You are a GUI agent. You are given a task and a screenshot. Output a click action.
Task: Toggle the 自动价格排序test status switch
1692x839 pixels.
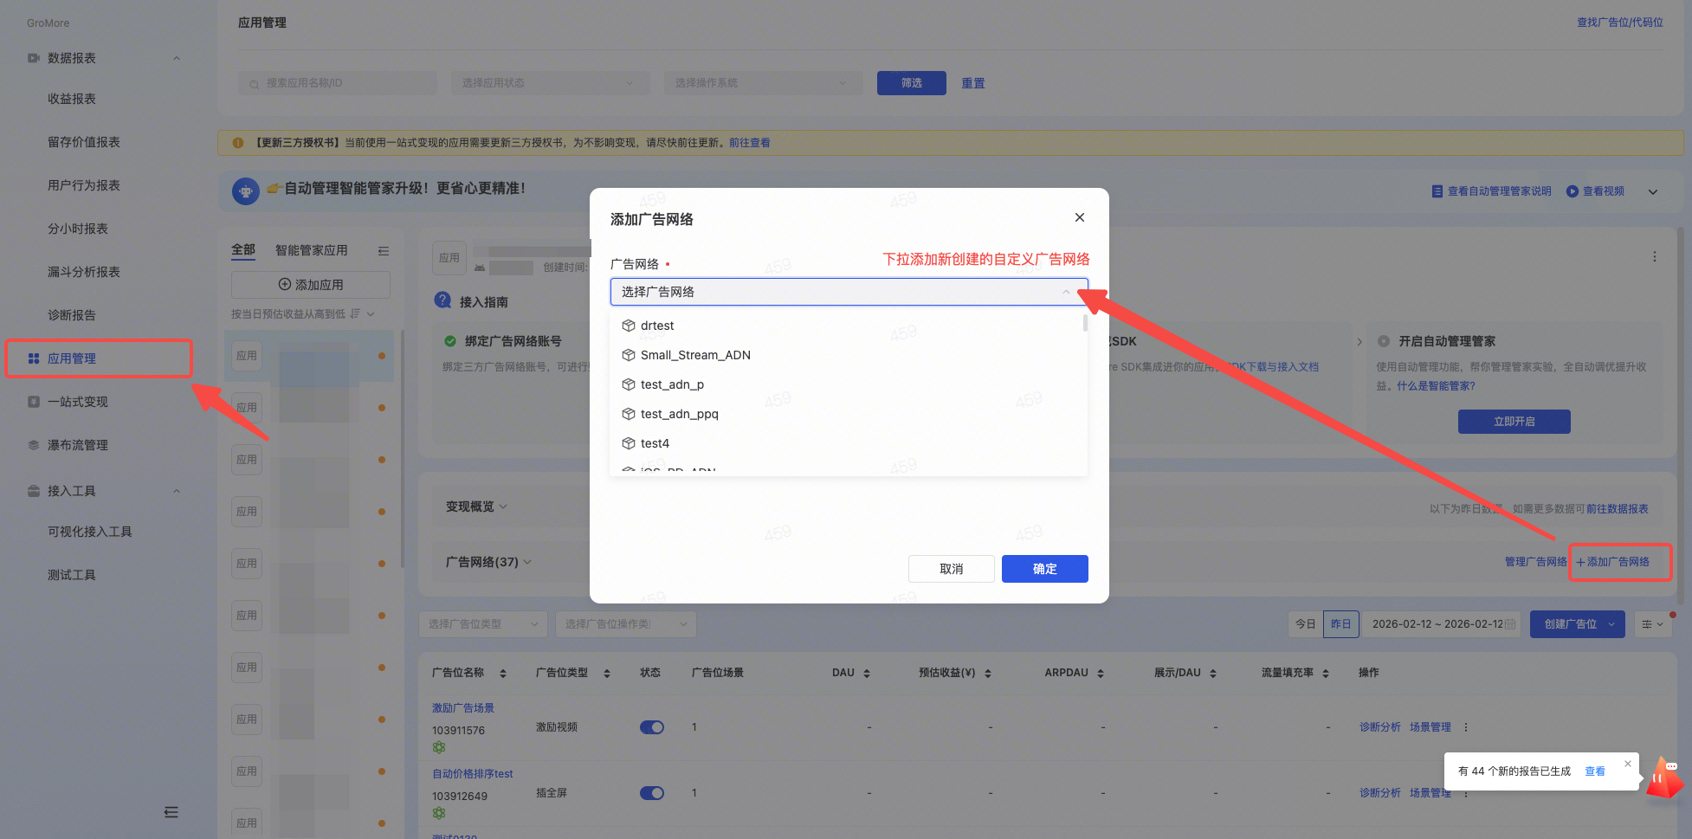pos(651,793)
